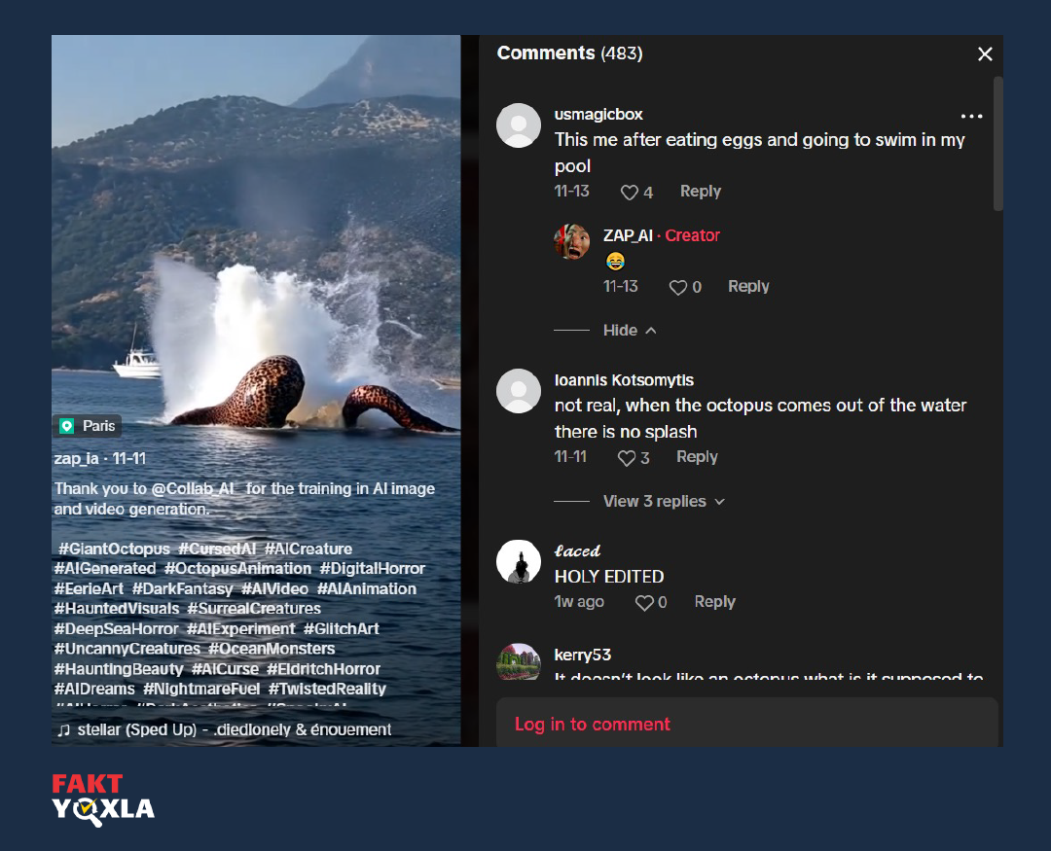Click the Paris location pin tag

pyautogui.click(x=88, y=426)
